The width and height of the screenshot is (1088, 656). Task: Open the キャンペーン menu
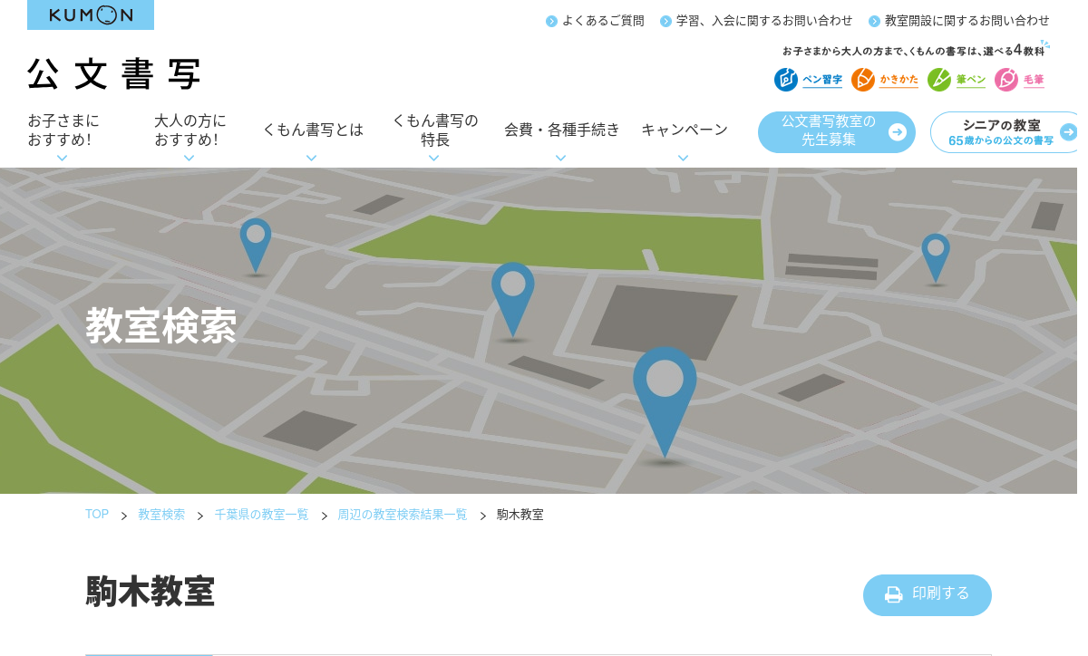pos(685,130)
